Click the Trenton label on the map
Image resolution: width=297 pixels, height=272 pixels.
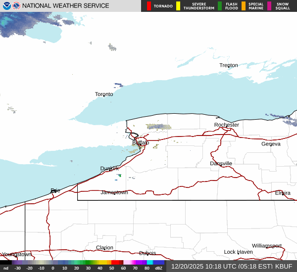pos(229,65)
